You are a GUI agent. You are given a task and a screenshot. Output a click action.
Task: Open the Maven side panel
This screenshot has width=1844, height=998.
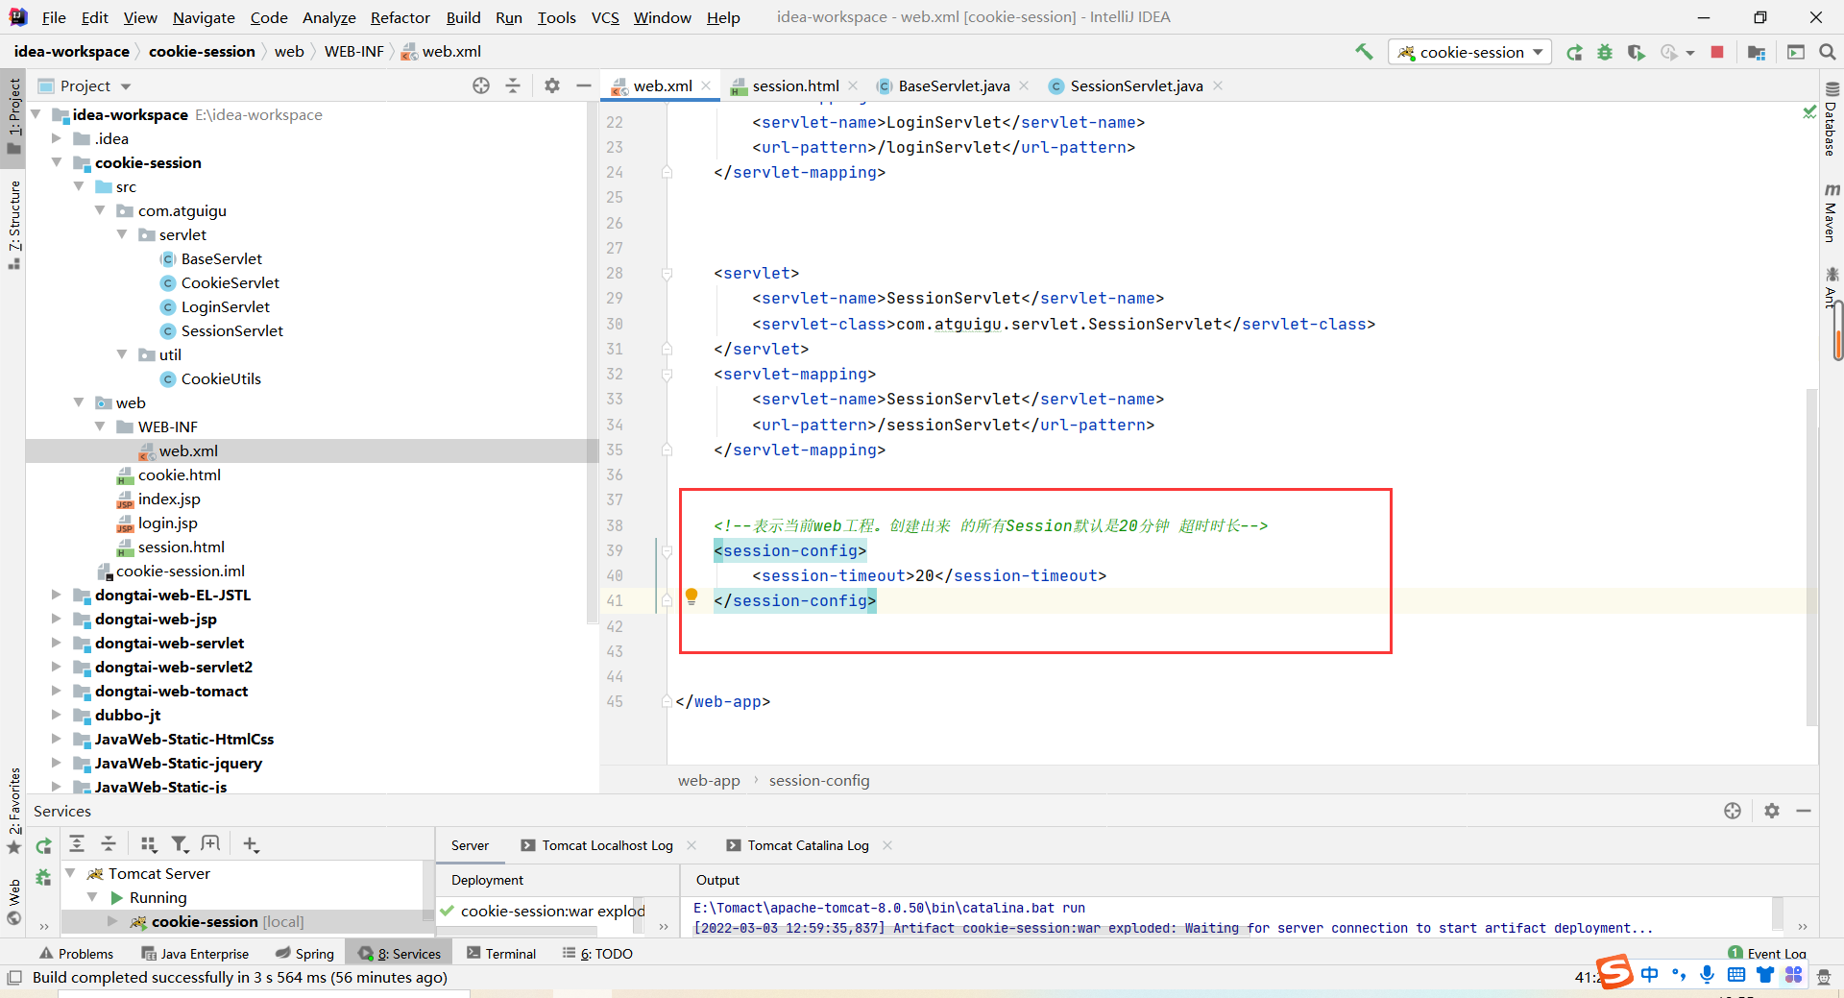tap(1831, 212)
